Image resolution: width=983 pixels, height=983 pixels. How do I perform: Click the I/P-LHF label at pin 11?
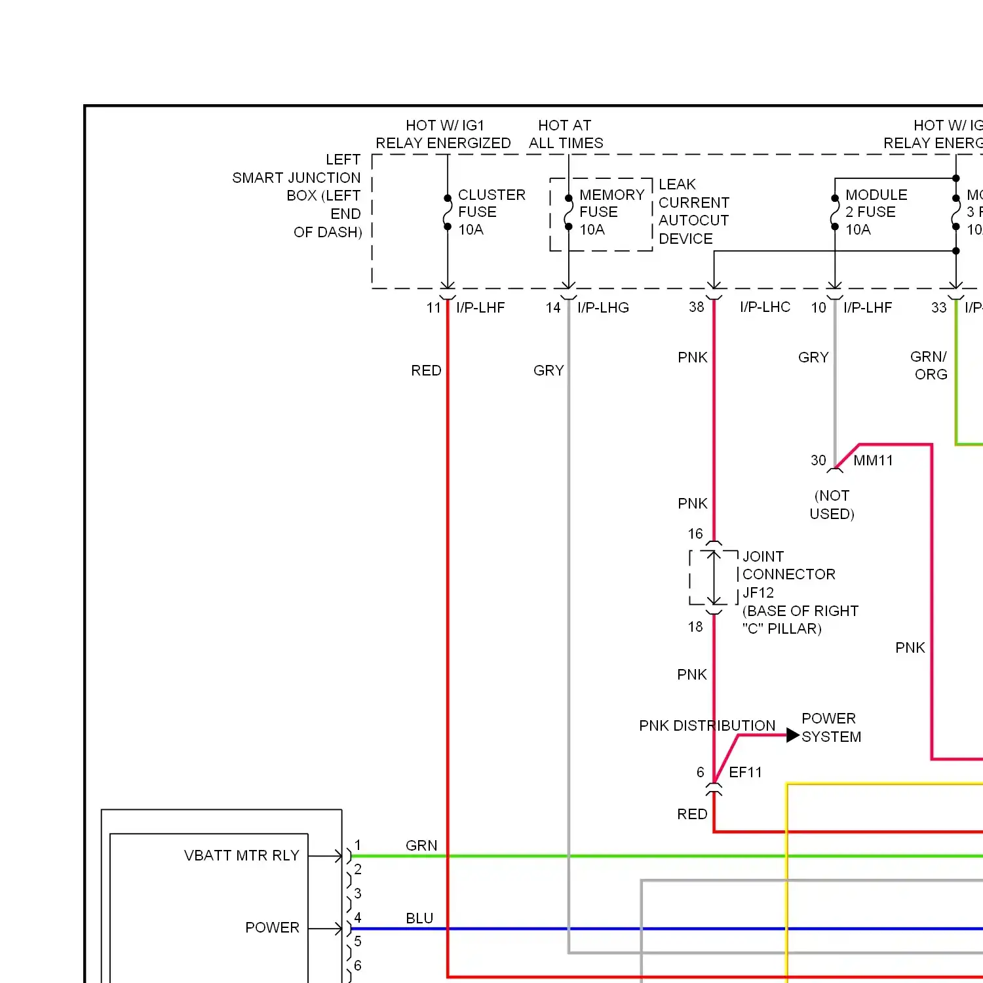click(480, 307)
